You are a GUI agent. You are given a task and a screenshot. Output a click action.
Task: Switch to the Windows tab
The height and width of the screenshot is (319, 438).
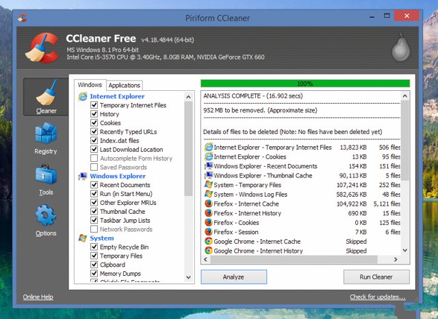[x=90, y=85]
